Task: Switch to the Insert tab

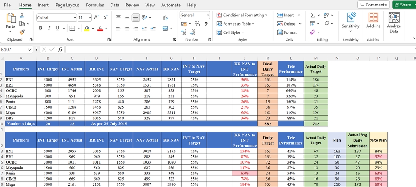Action: pyautogui.click(x=43, y=5)
